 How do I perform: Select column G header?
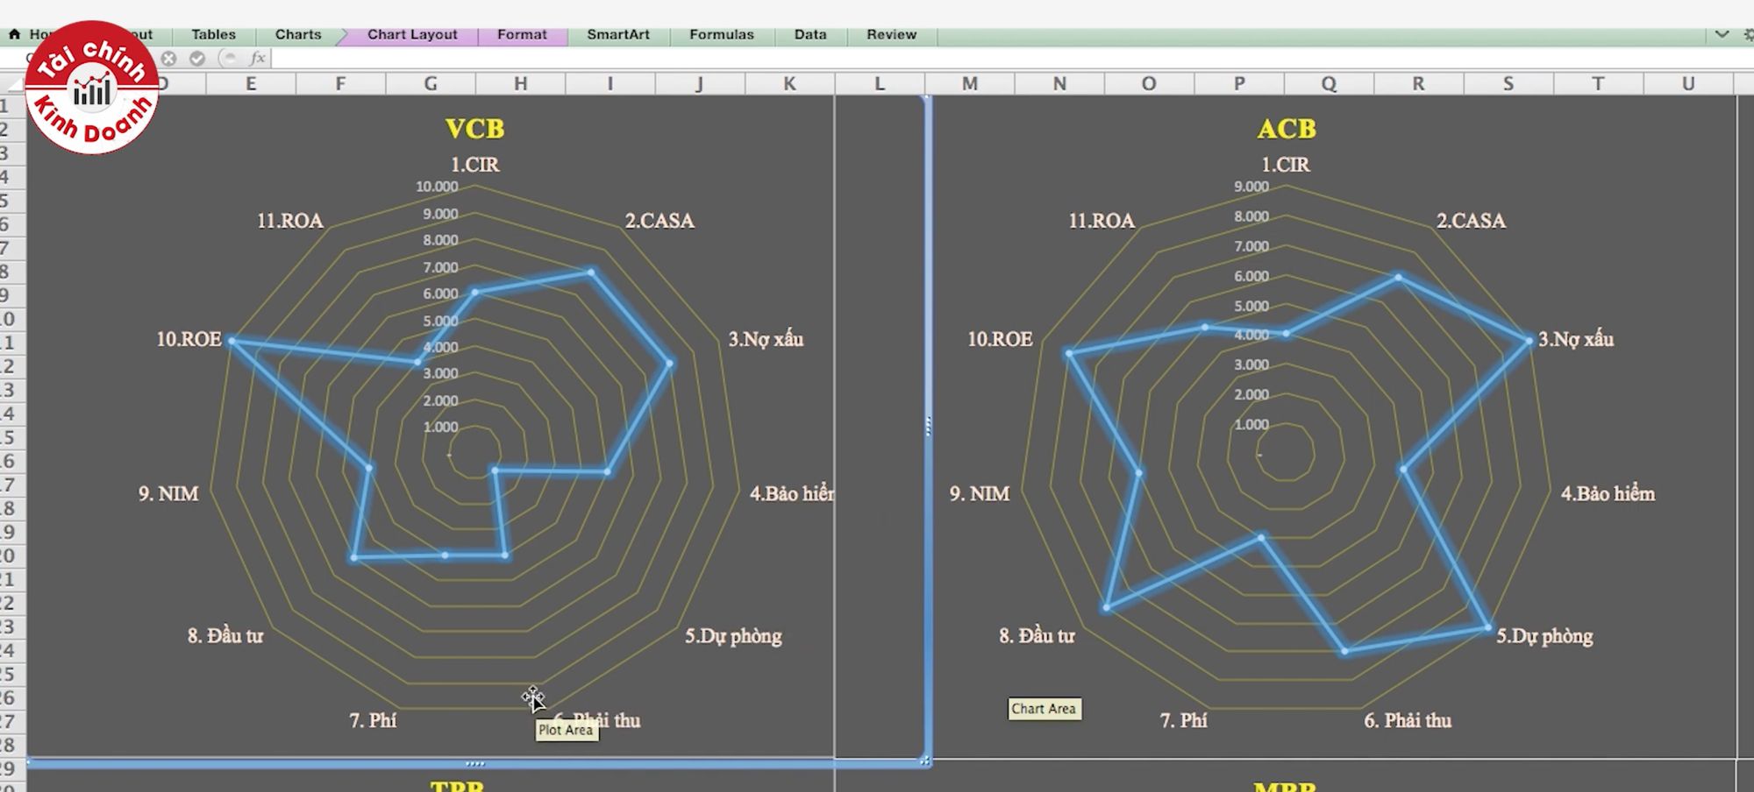(431, 83)
